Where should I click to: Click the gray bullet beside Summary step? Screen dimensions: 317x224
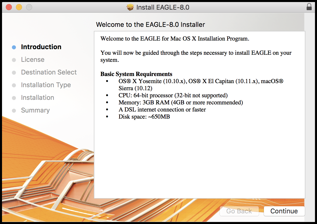14,110
